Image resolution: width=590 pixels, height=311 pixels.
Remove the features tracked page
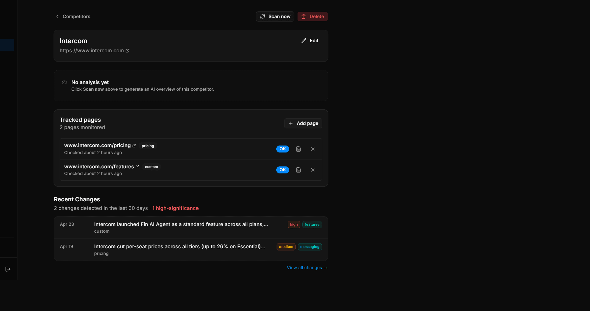pyautogui.click(x=313, y=170)
